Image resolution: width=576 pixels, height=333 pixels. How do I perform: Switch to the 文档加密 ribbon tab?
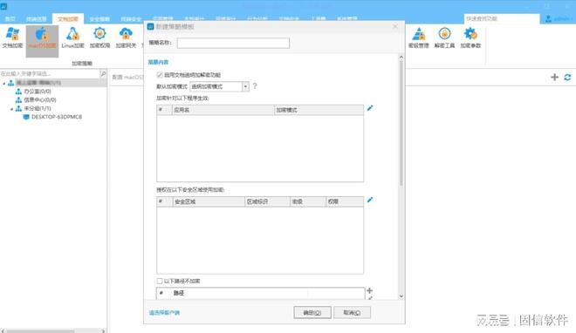[68, 18]
